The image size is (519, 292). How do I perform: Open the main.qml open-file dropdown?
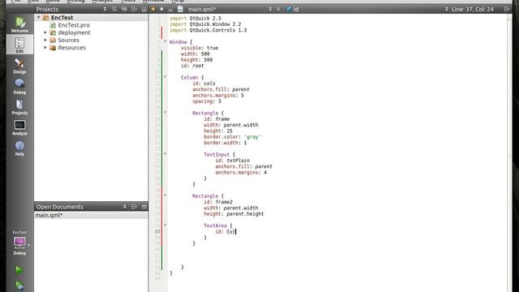(x=270, y=9)
